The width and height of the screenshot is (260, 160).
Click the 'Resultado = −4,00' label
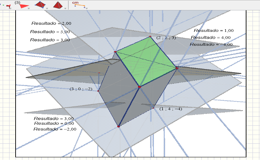(x=211, y=44)
